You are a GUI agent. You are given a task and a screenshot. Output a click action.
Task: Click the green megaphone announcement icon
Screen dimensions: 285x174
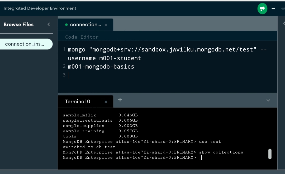(x=262, y=9)
